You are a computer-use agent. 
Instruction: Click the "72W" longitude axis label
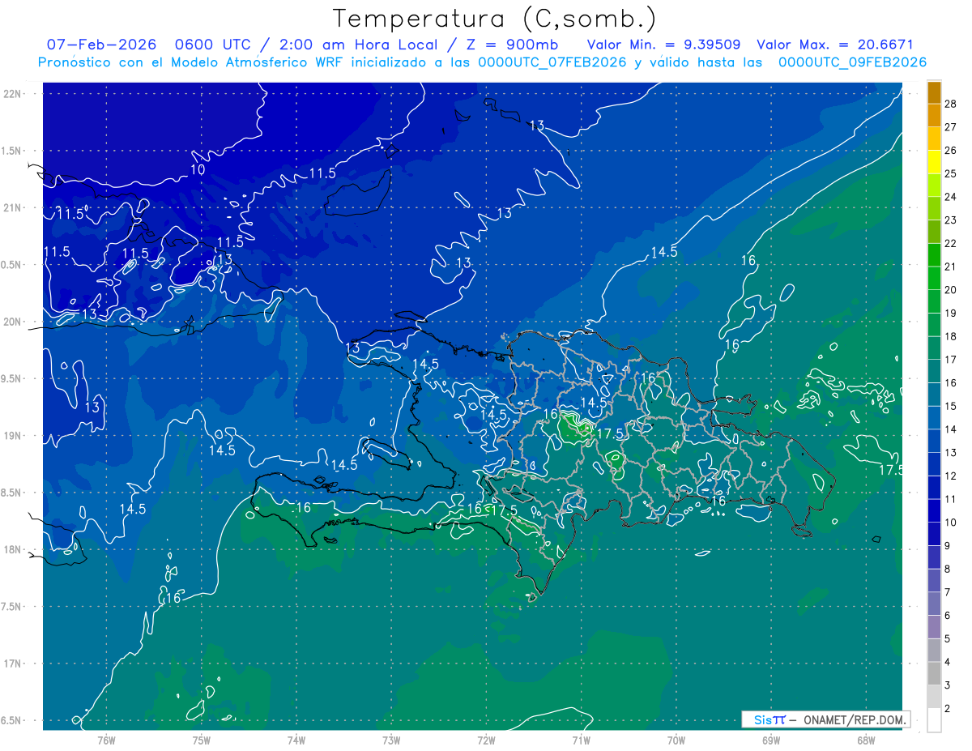(x=486, y=740)
